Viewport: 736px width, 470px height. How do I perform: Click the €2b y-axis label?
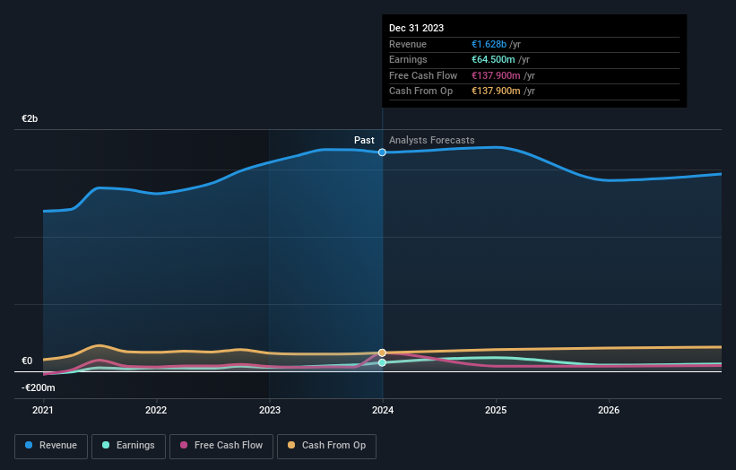pos(30,118)
